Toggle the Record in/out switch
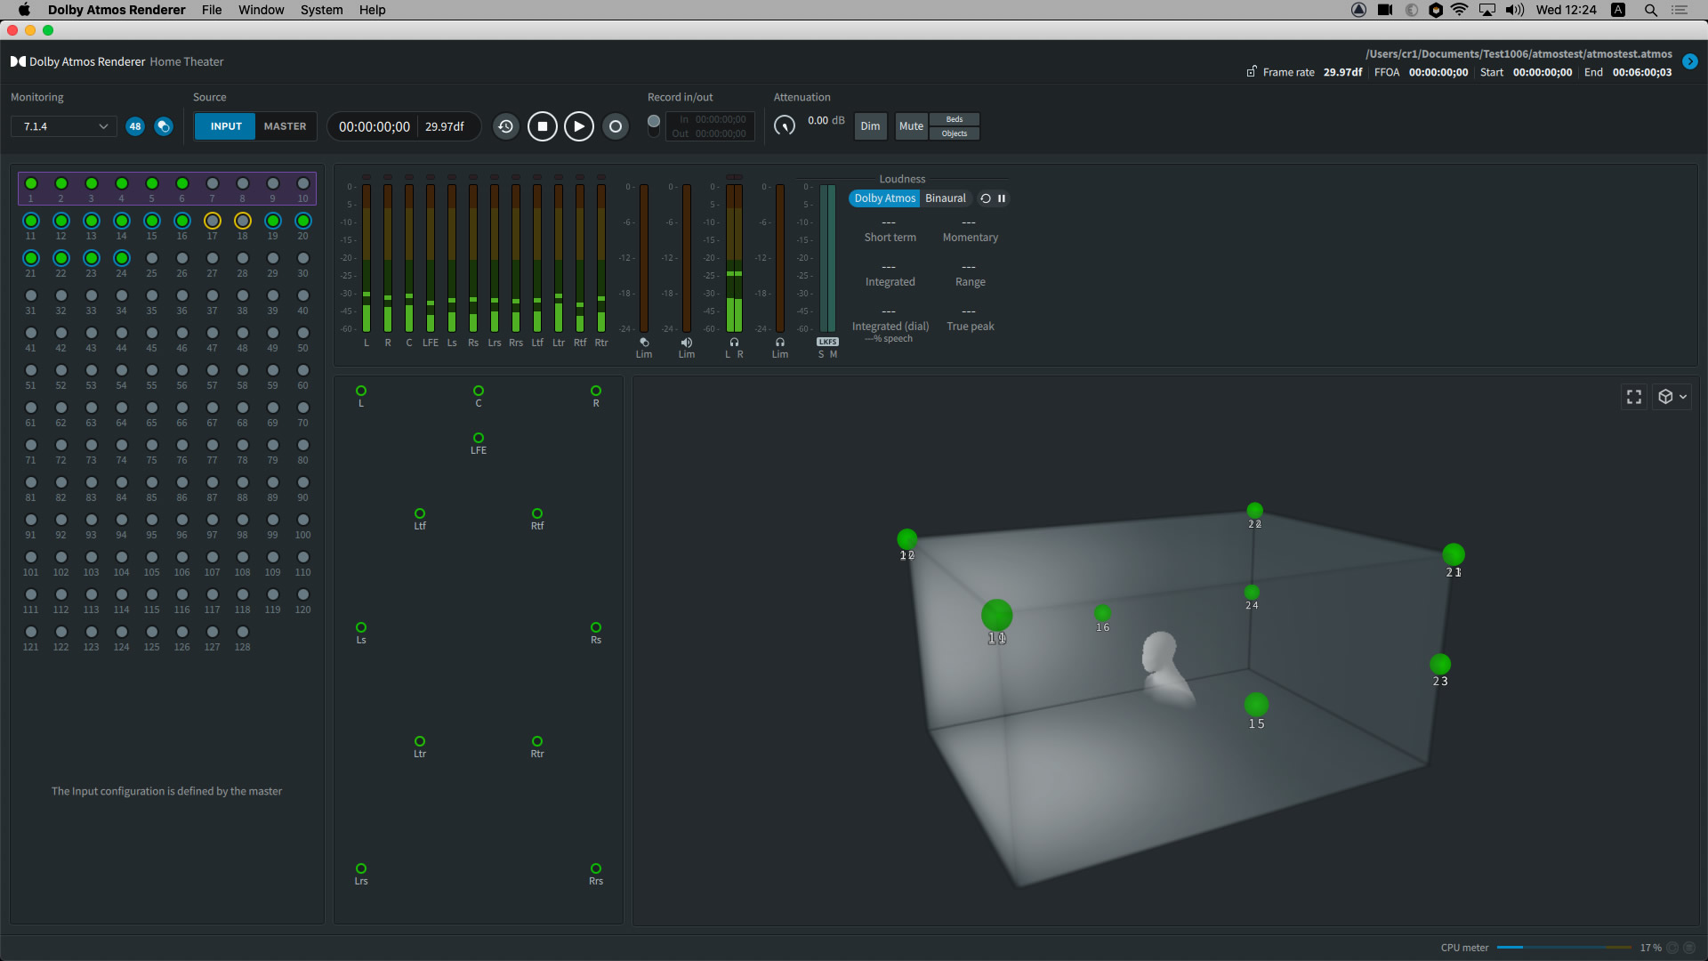1708x961 pixels. pos(654,125)
